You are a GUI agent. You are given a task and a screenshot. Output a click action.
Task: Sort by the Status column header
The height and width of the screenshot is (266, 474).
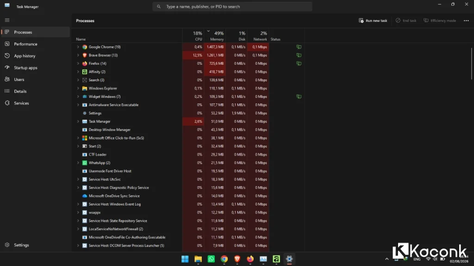[x=287, y=36]
